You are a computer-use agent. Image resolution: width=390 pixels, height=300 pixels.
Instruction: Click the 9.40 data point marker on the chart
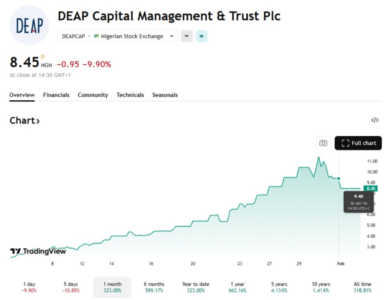[339, 178]
